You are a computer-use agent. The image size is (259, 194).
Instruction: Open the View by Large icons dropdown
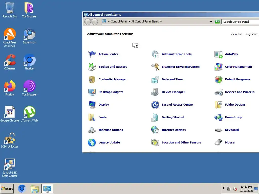click(x=251, y=34)
